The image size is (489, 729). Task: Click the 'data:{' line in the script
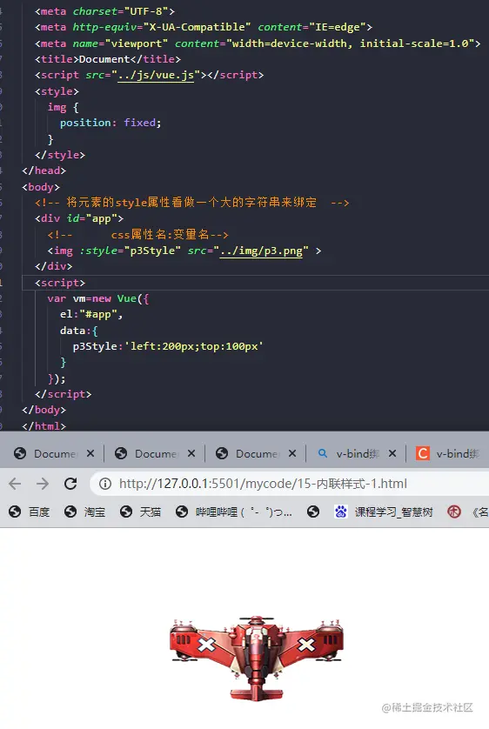coord(78,331)
